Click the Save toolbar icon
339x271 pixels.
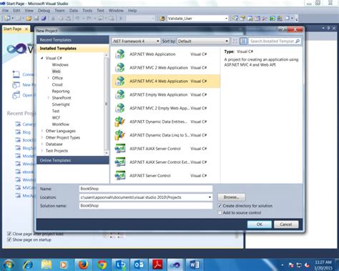[x=36, y=19]
